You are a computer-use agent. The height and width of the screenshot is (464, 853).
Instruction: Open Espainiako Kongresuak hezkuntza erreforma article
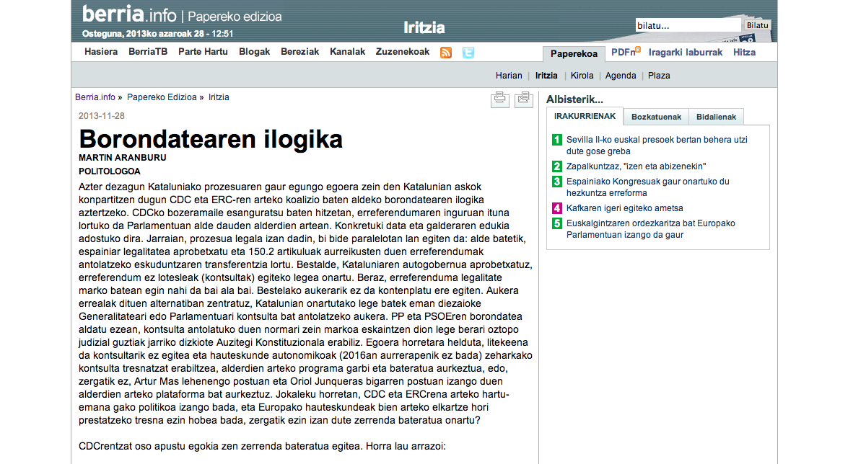tap(647, 187)
